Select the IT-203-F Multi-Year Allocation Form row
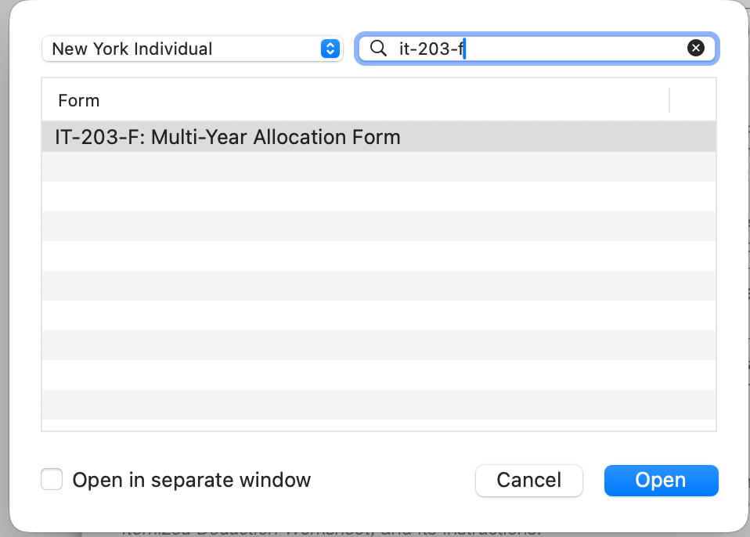 [x=229, y=136]
